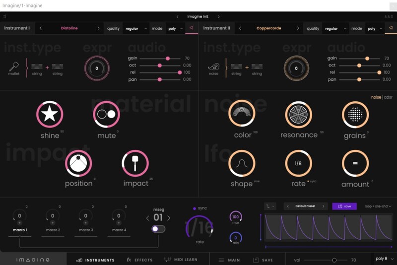
Task: Click the macro 4 knob
Action: pyautogui.click(x=119, y=216)
